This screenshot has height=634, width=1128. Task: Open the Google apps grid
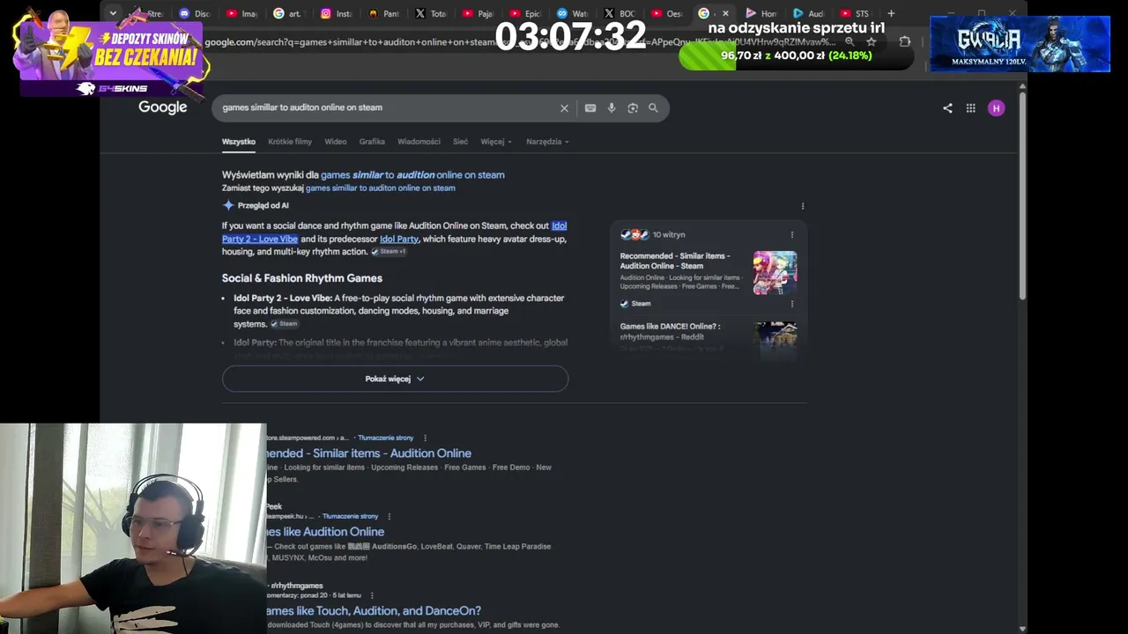[971, 108]
